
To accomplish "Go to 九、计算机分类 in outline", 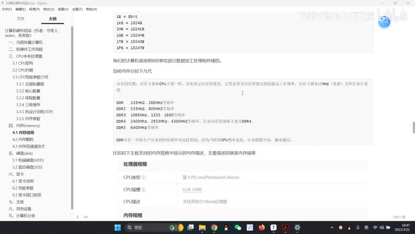I will point(22,215).
